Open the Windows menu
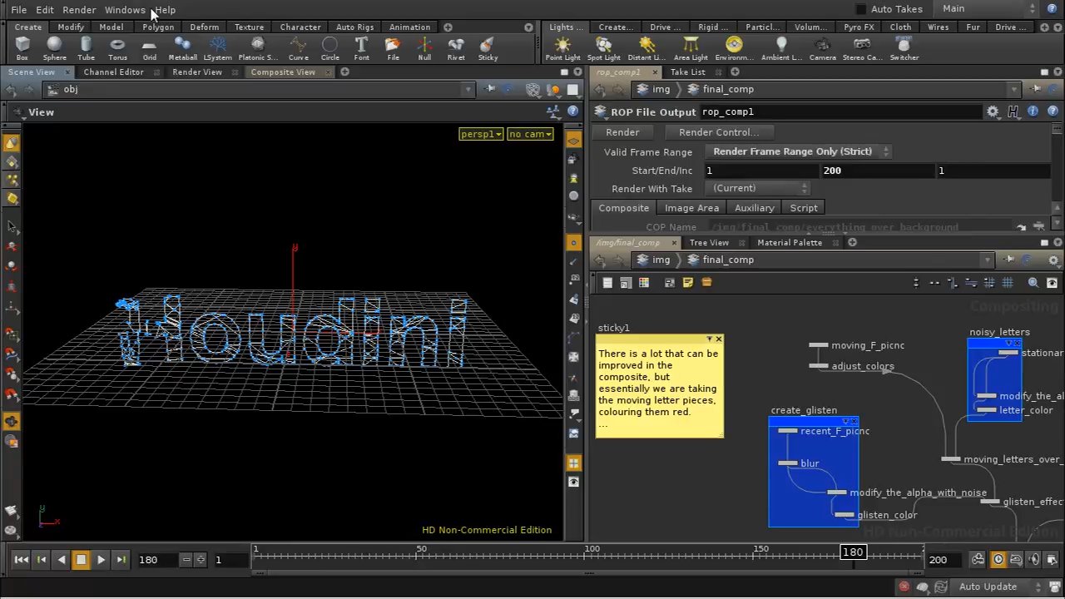The height and width of the screenshot is (599, 1065). [125, 9]
